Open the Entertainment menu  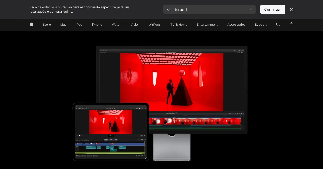click(207, 24)
